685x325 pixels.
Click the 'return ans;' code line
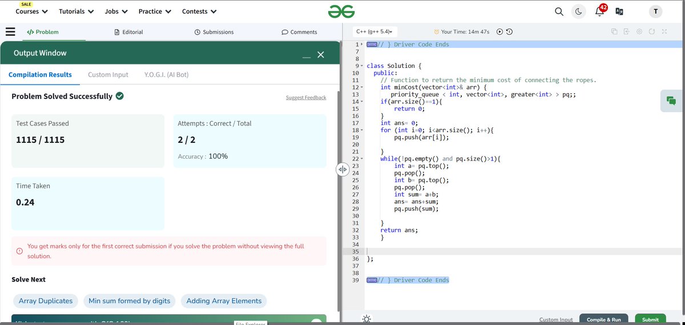(x=399, y=230)
